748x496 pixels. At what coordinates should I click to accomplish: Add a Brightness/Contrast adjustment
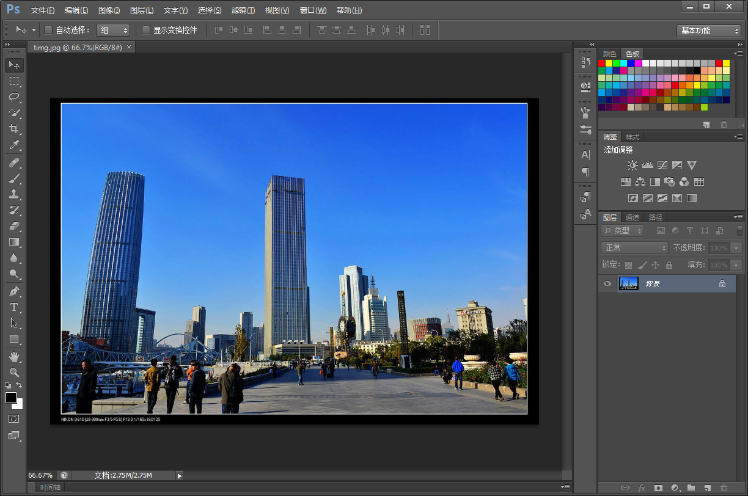coord(632,166)
